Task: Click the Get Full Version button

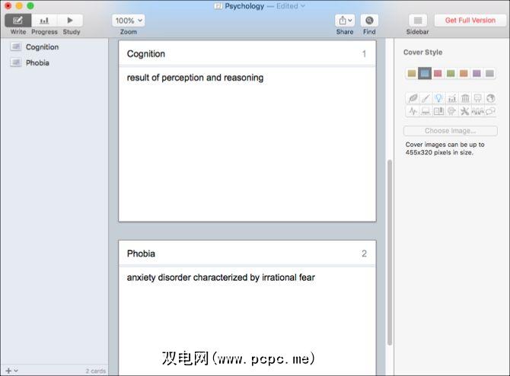Action: (x=470, y=20)
